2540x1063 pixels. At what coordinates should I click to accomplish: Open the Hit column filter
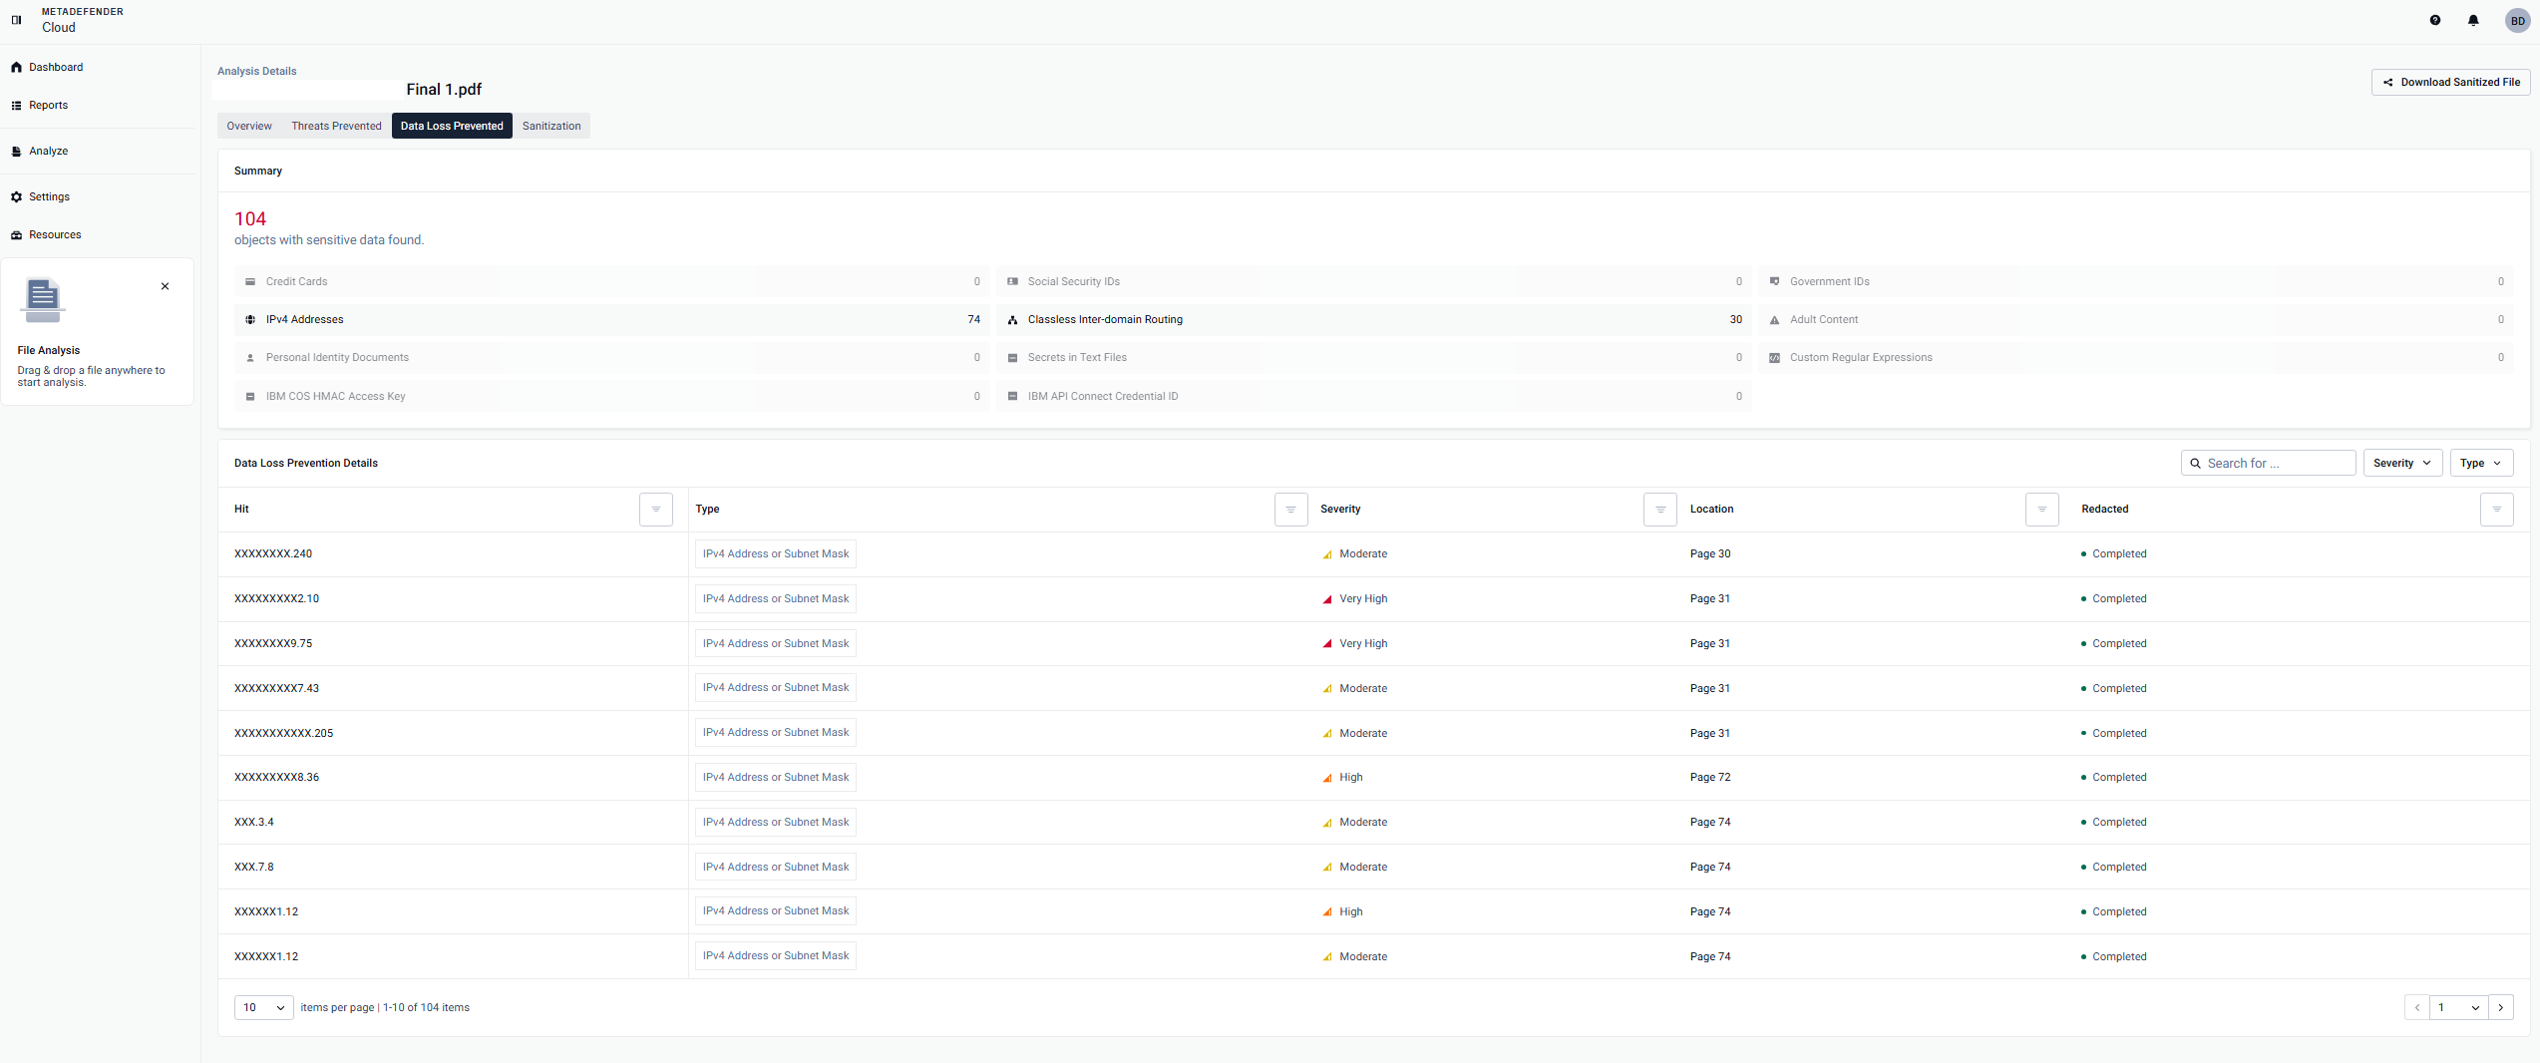655,510
